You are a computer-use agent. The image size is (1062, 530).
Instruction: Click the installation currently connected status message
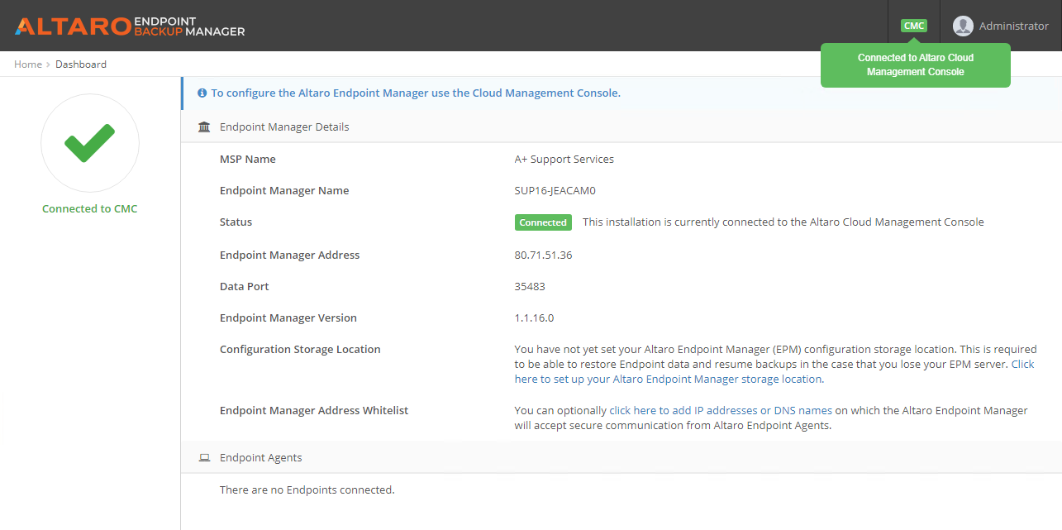pyautogui.click(x=783, y=222)
